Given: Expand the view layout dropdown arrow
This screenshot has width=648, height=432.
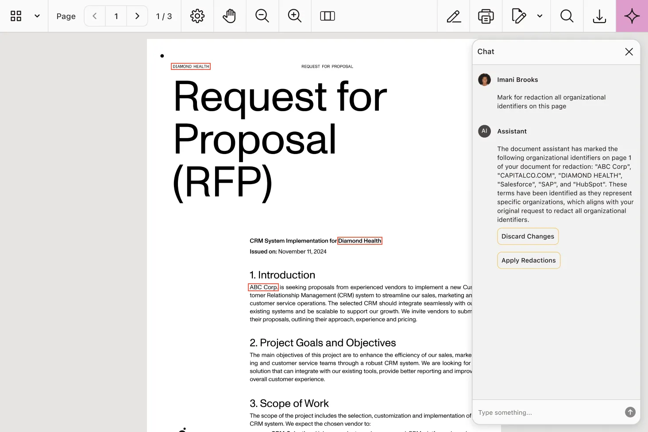Looking at the screenshot, I should pyautogui.click(x=37, y=16).
